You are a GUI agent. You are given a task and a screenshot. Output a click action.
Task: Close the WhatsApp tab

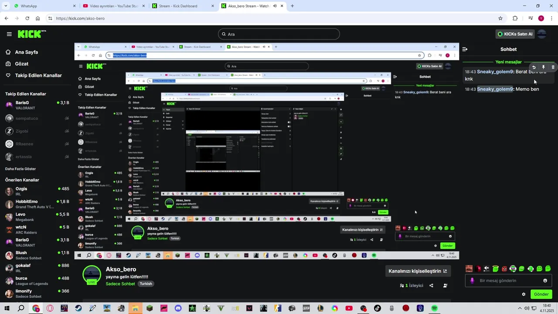[x=74, y=6]
